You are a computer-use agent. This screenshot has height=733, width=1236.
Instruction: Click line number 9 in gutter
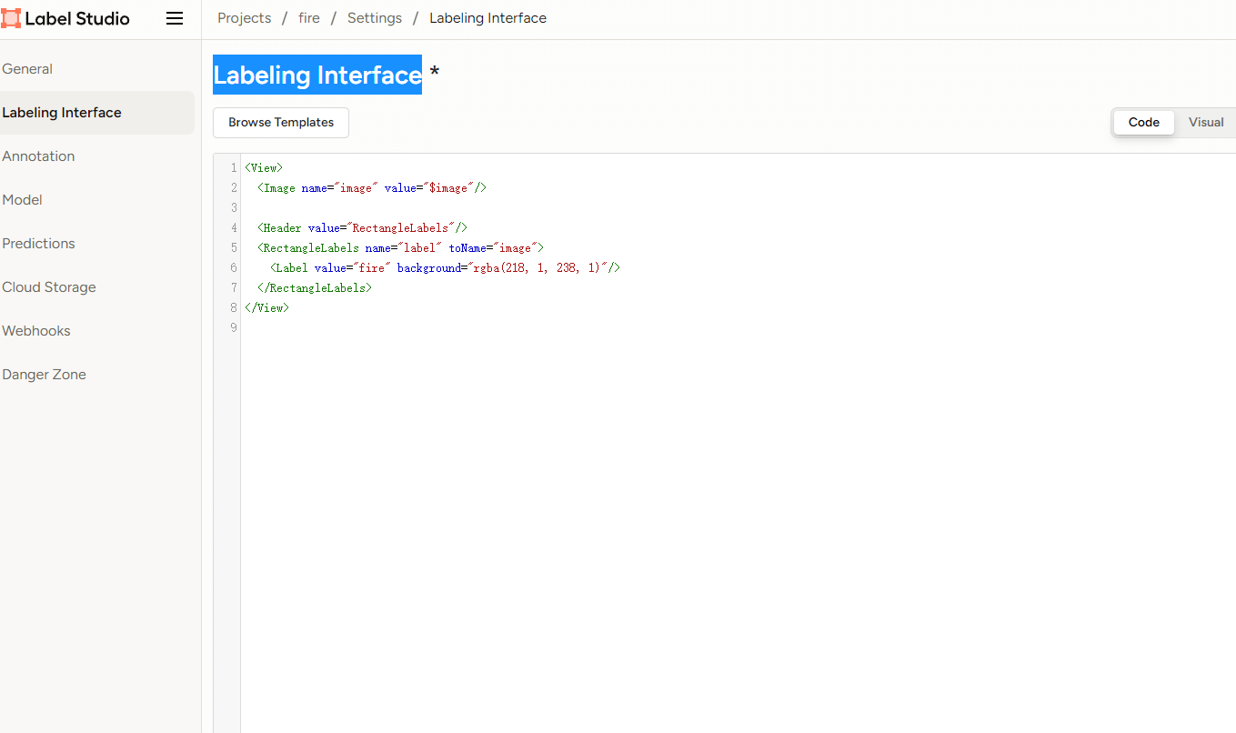[x=234, y=328]
